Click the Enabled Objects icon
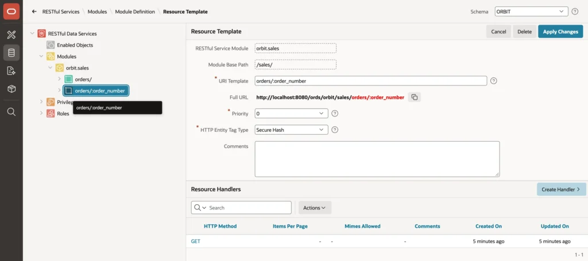Viewport: 588px width, 261px height. point(51,45)
